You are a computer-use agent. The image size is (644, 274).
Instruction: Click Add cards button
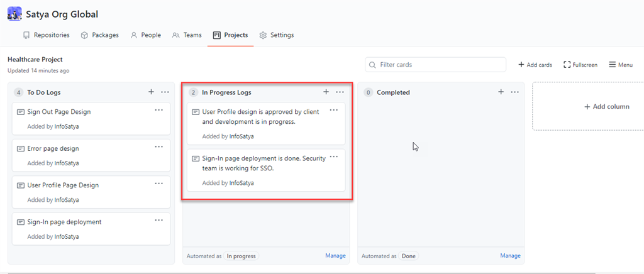[535, 65]
